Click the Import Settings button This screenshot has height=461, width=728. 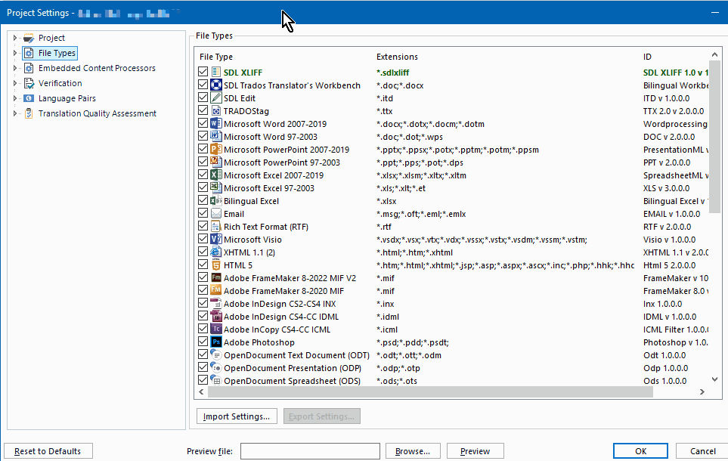(237, 416)
